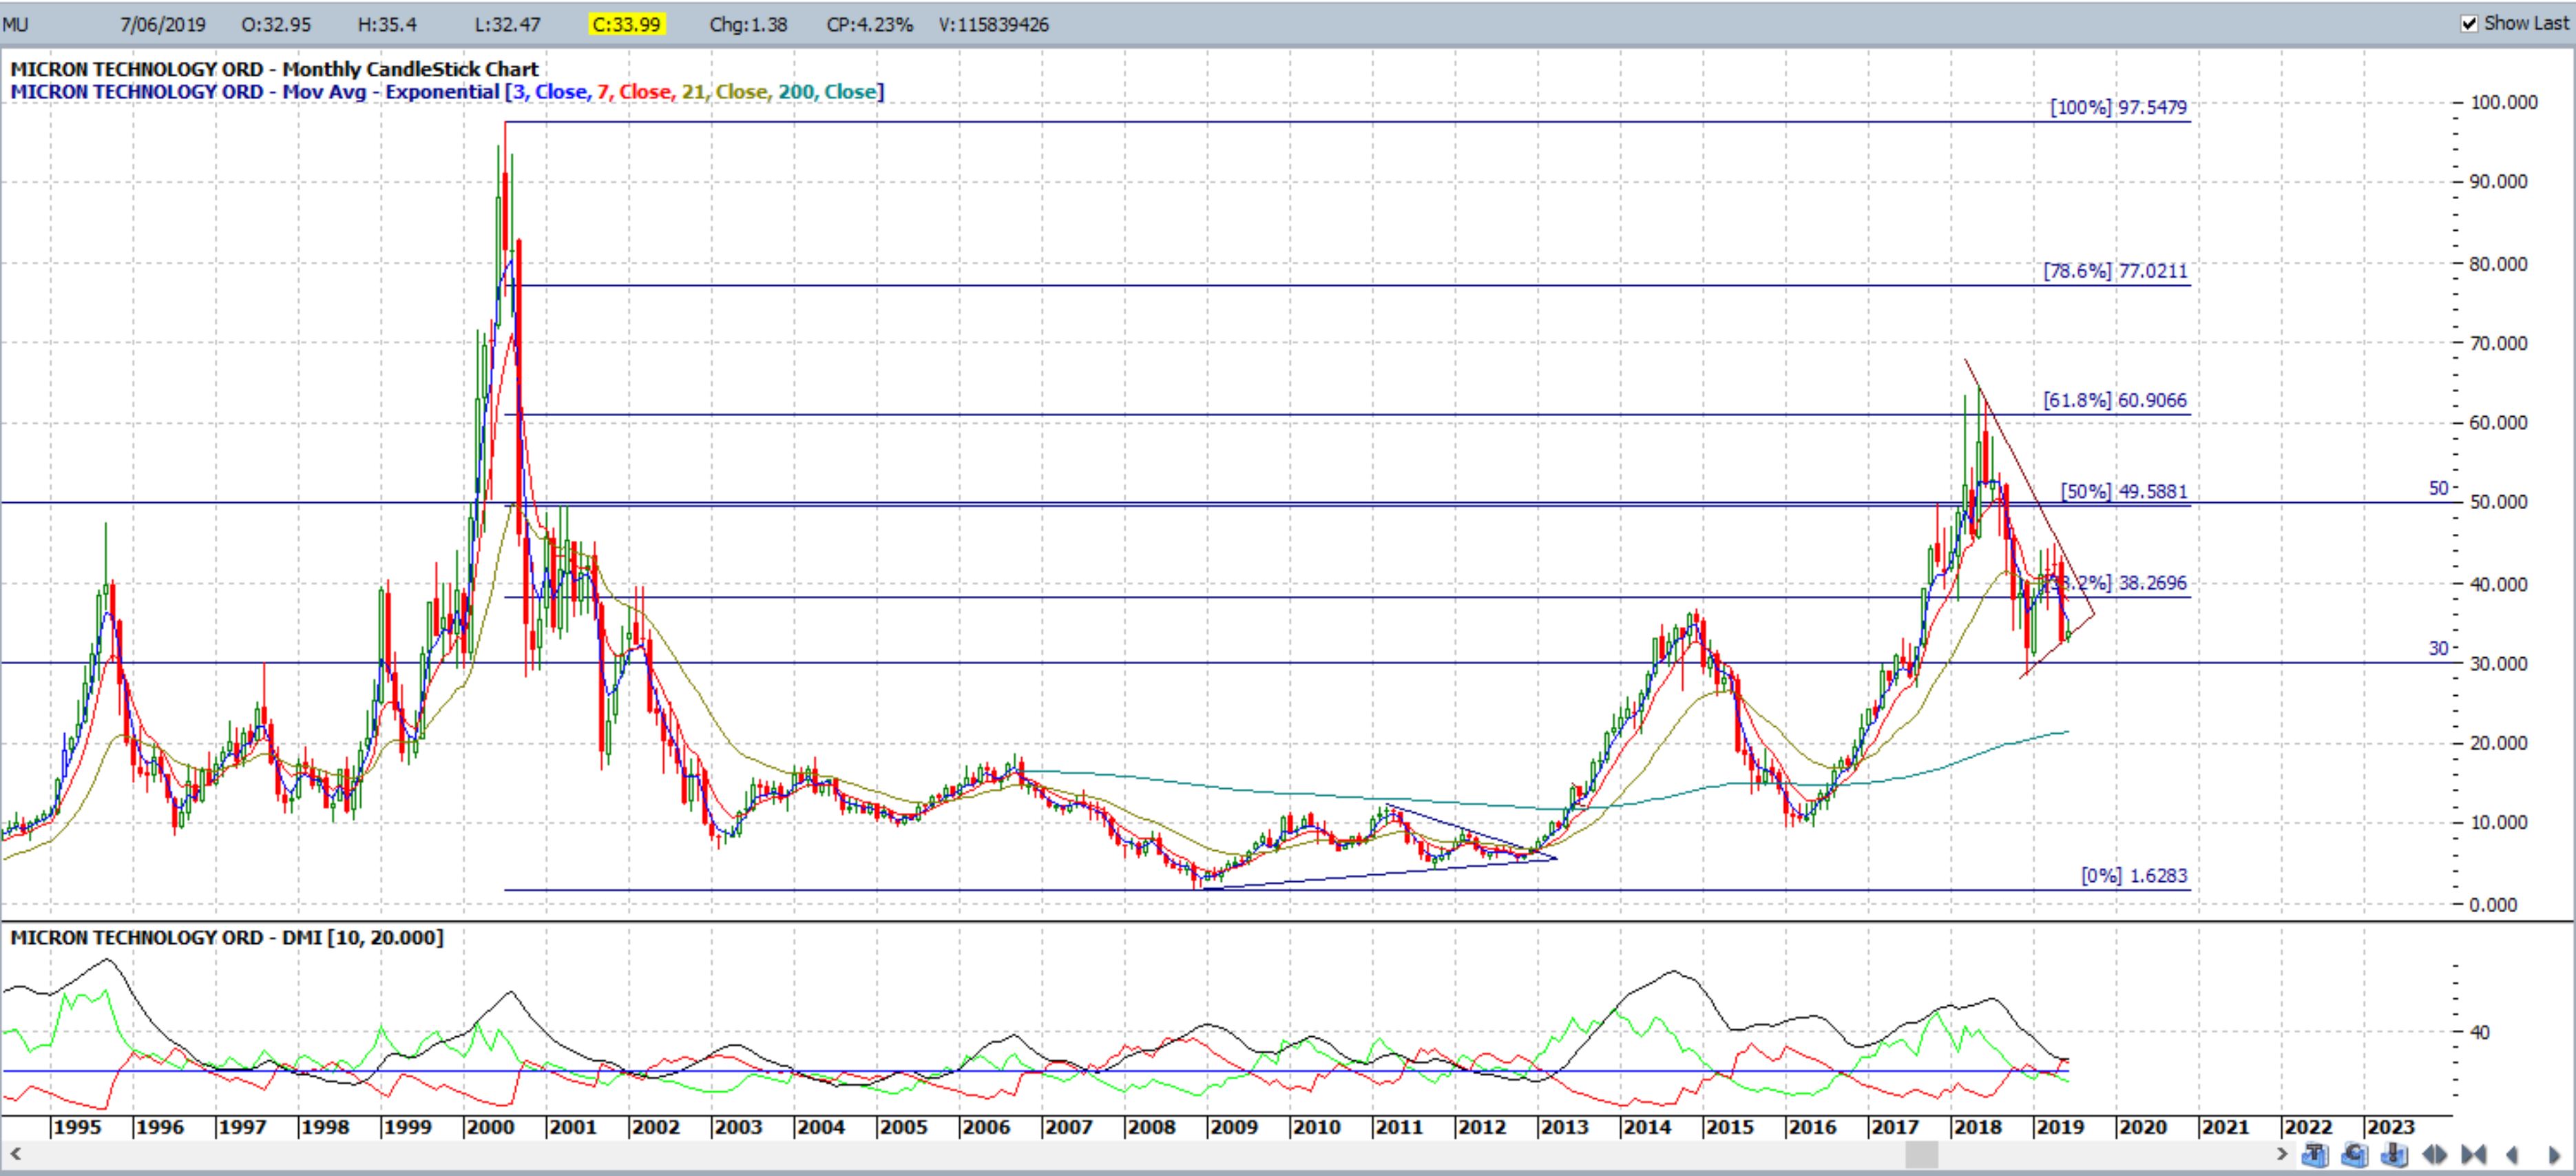Click the single right-pointing triangle icon
The image size is (2576, 1176).
click(2554, 1155)
